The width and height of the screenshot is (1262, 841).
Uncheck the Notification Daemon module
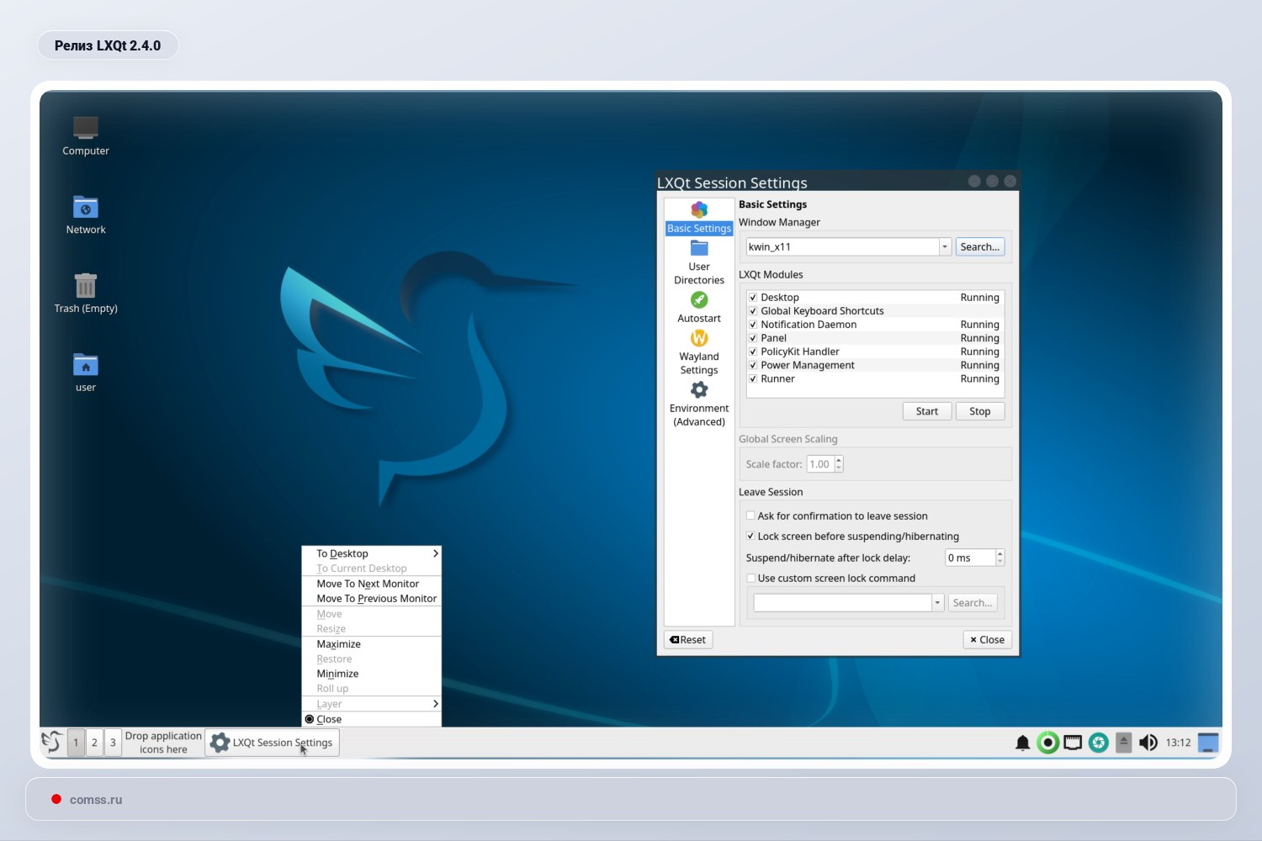click(x=753, y=325)
